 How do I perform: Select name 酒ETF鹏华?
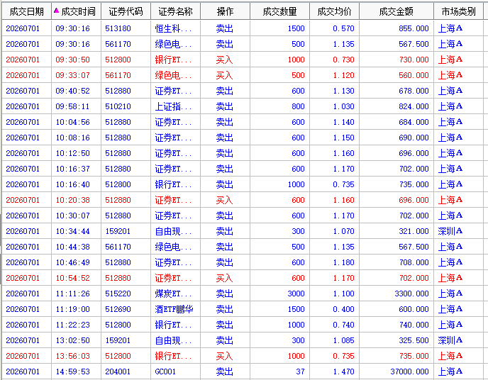point(174,309)
